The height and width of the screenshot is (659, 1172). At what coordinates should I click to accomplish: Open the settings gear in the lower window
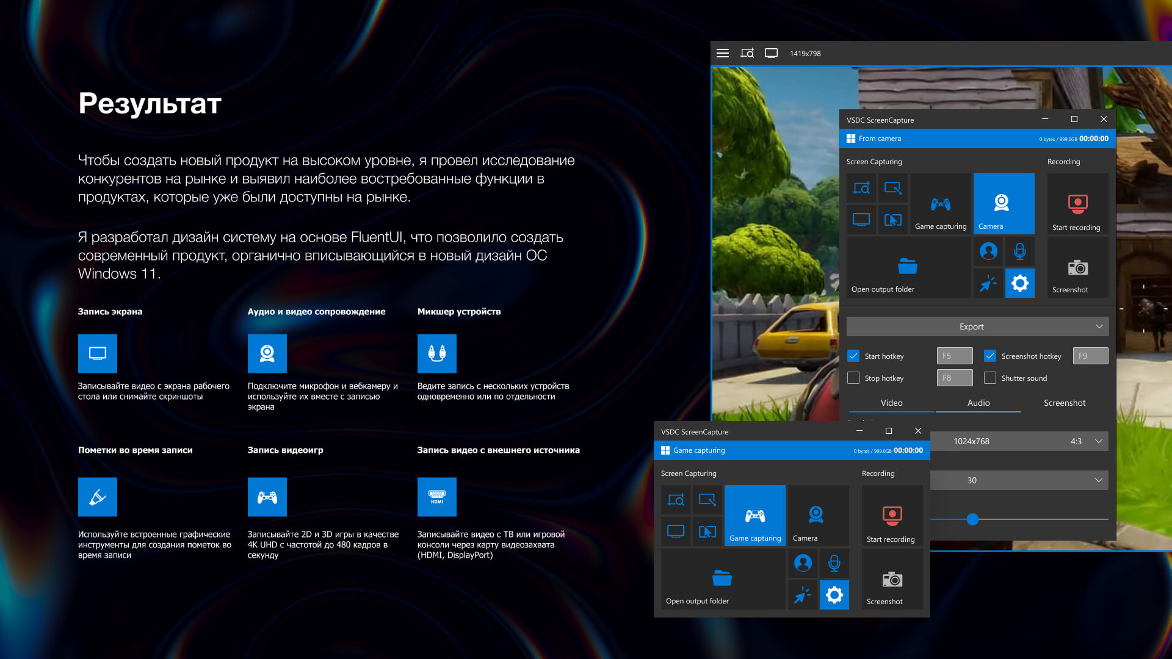click(x=834, y=595)
